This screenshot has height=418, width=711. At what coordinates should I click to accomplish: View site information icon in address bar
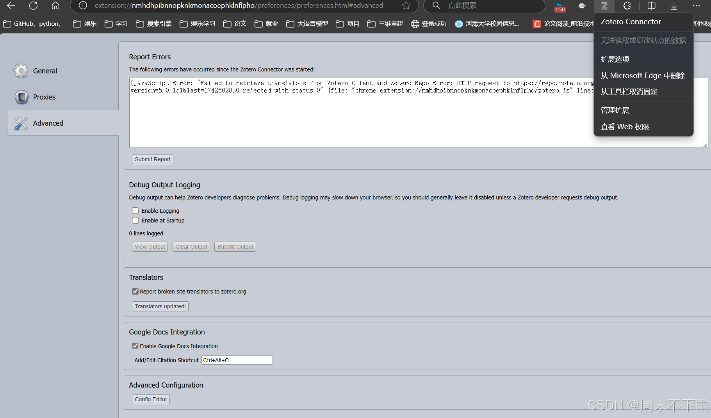pos(83,5)
